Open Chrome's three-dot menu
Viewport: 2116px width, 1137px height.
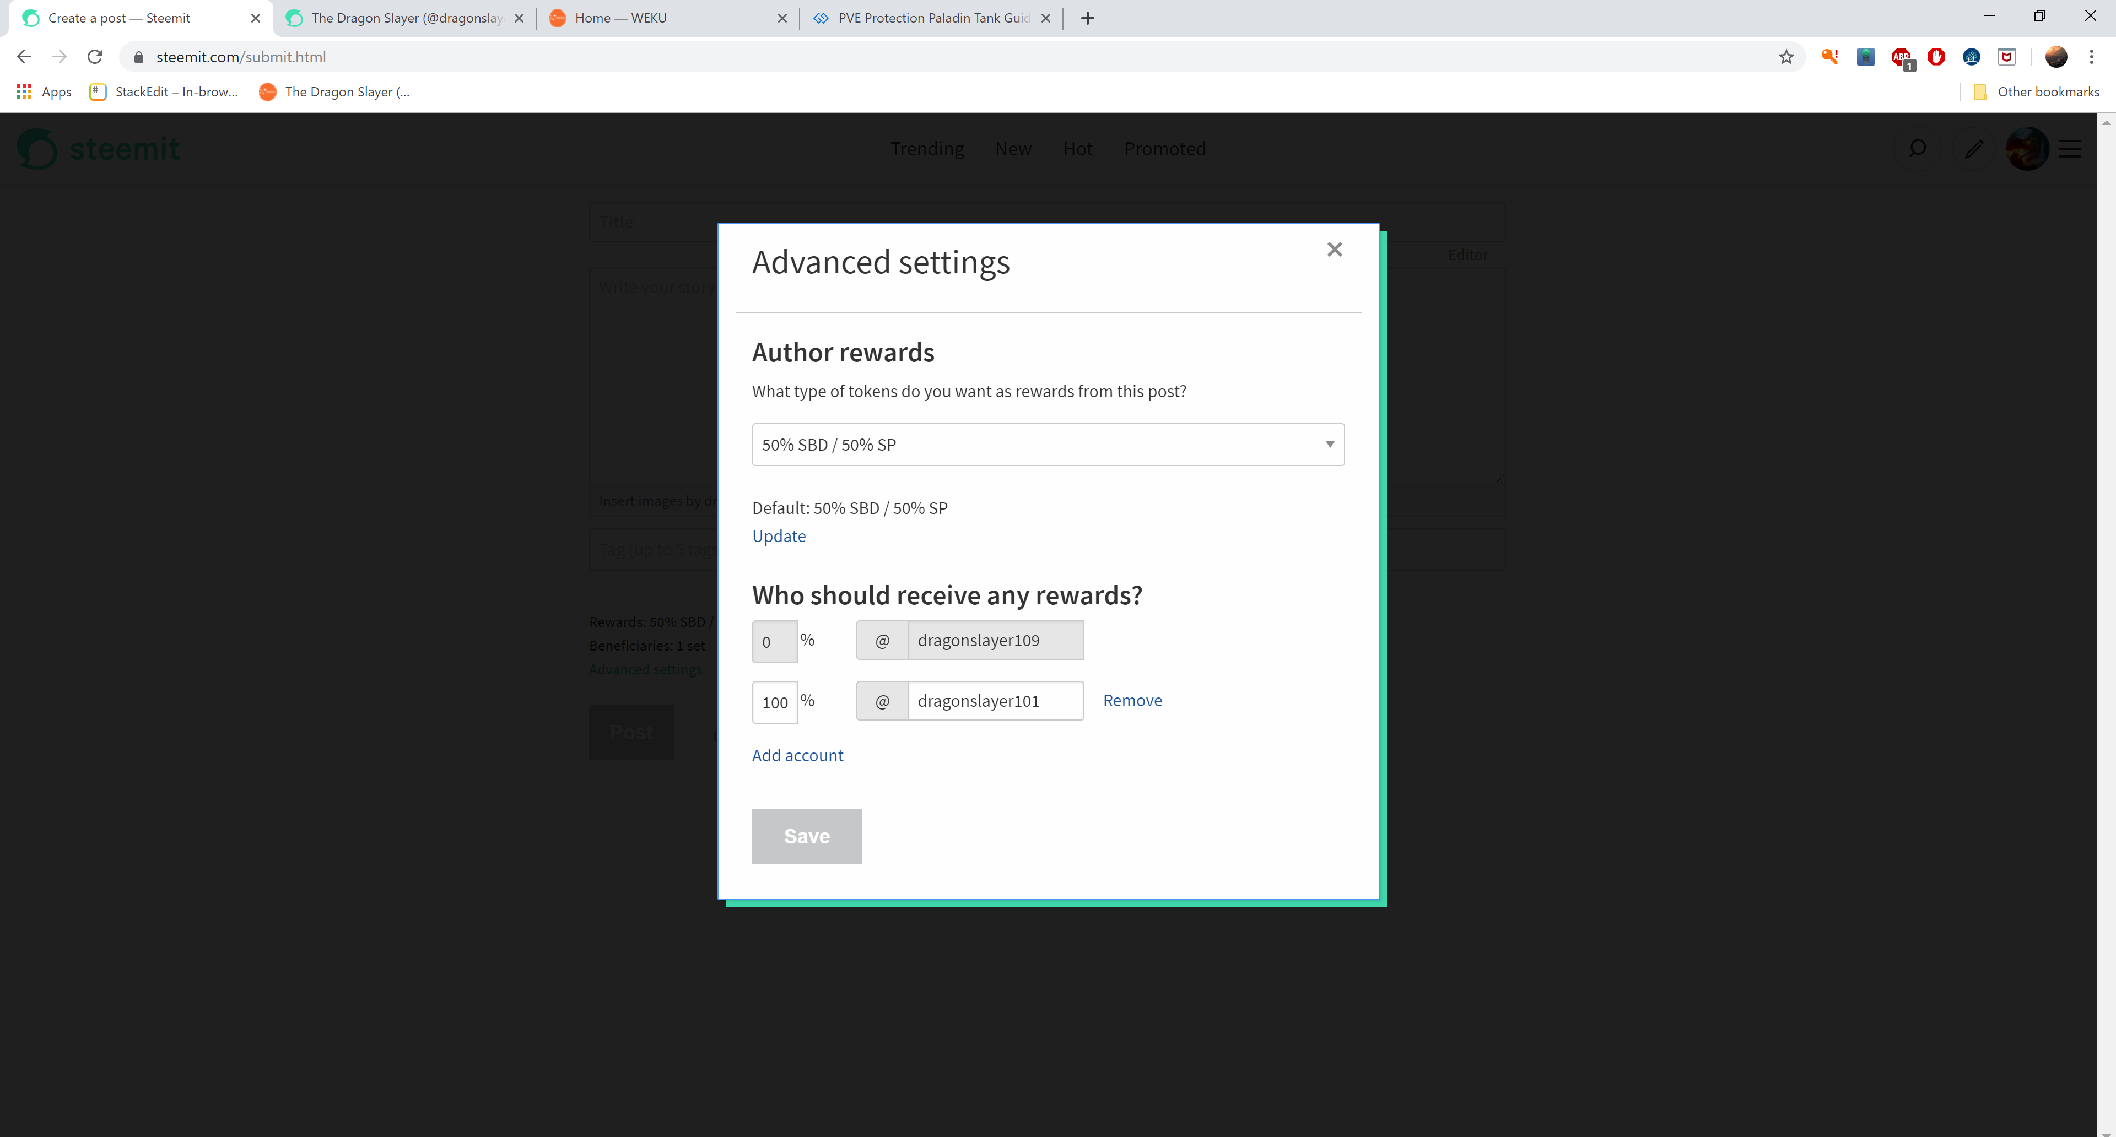(x=2091, y=57)
